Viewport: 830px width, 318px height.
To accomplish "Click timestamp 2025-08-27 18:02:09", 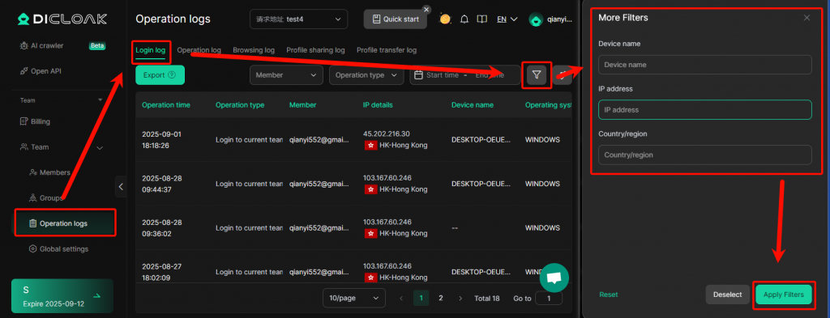I will (161, 272).
